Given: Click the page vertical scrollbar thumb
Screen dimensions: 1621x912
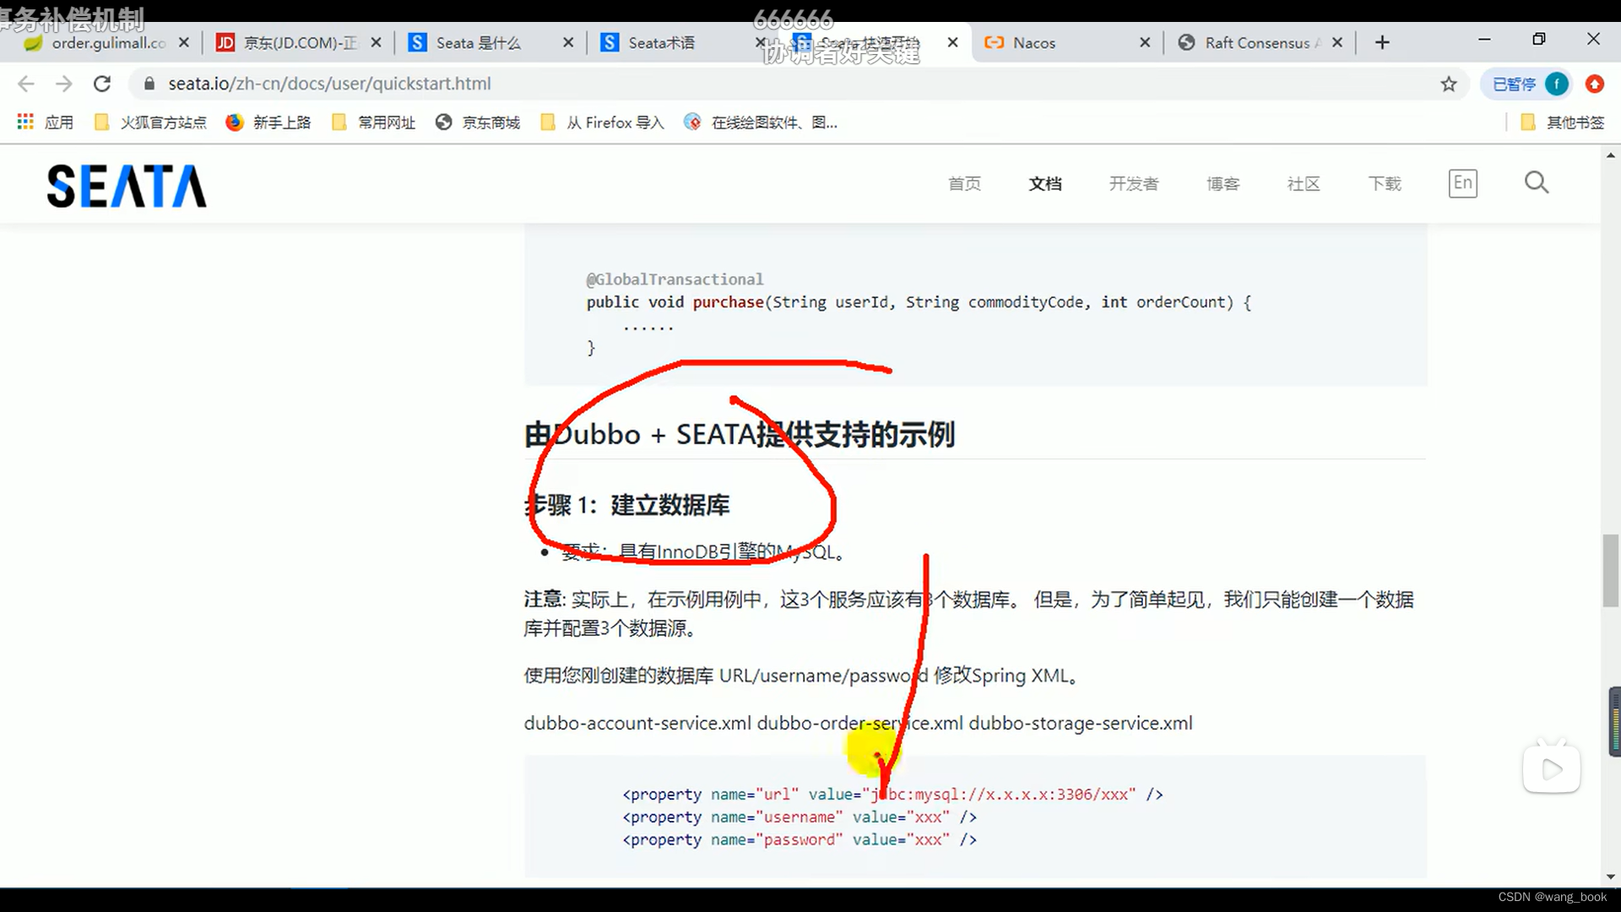Looking at the screenshot, I should [1611, 571].
